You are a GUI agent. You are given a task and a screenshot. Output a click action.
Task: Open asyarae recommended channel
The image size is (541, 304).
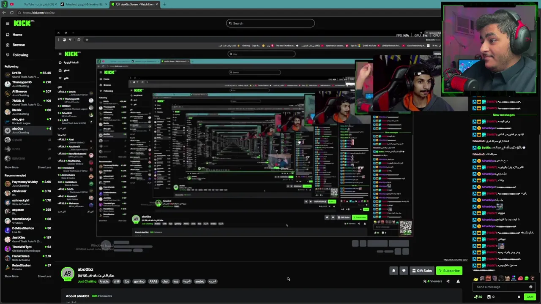click(x=27, y=211)
